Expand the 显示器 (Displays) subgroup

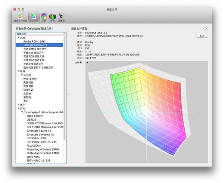22,75
